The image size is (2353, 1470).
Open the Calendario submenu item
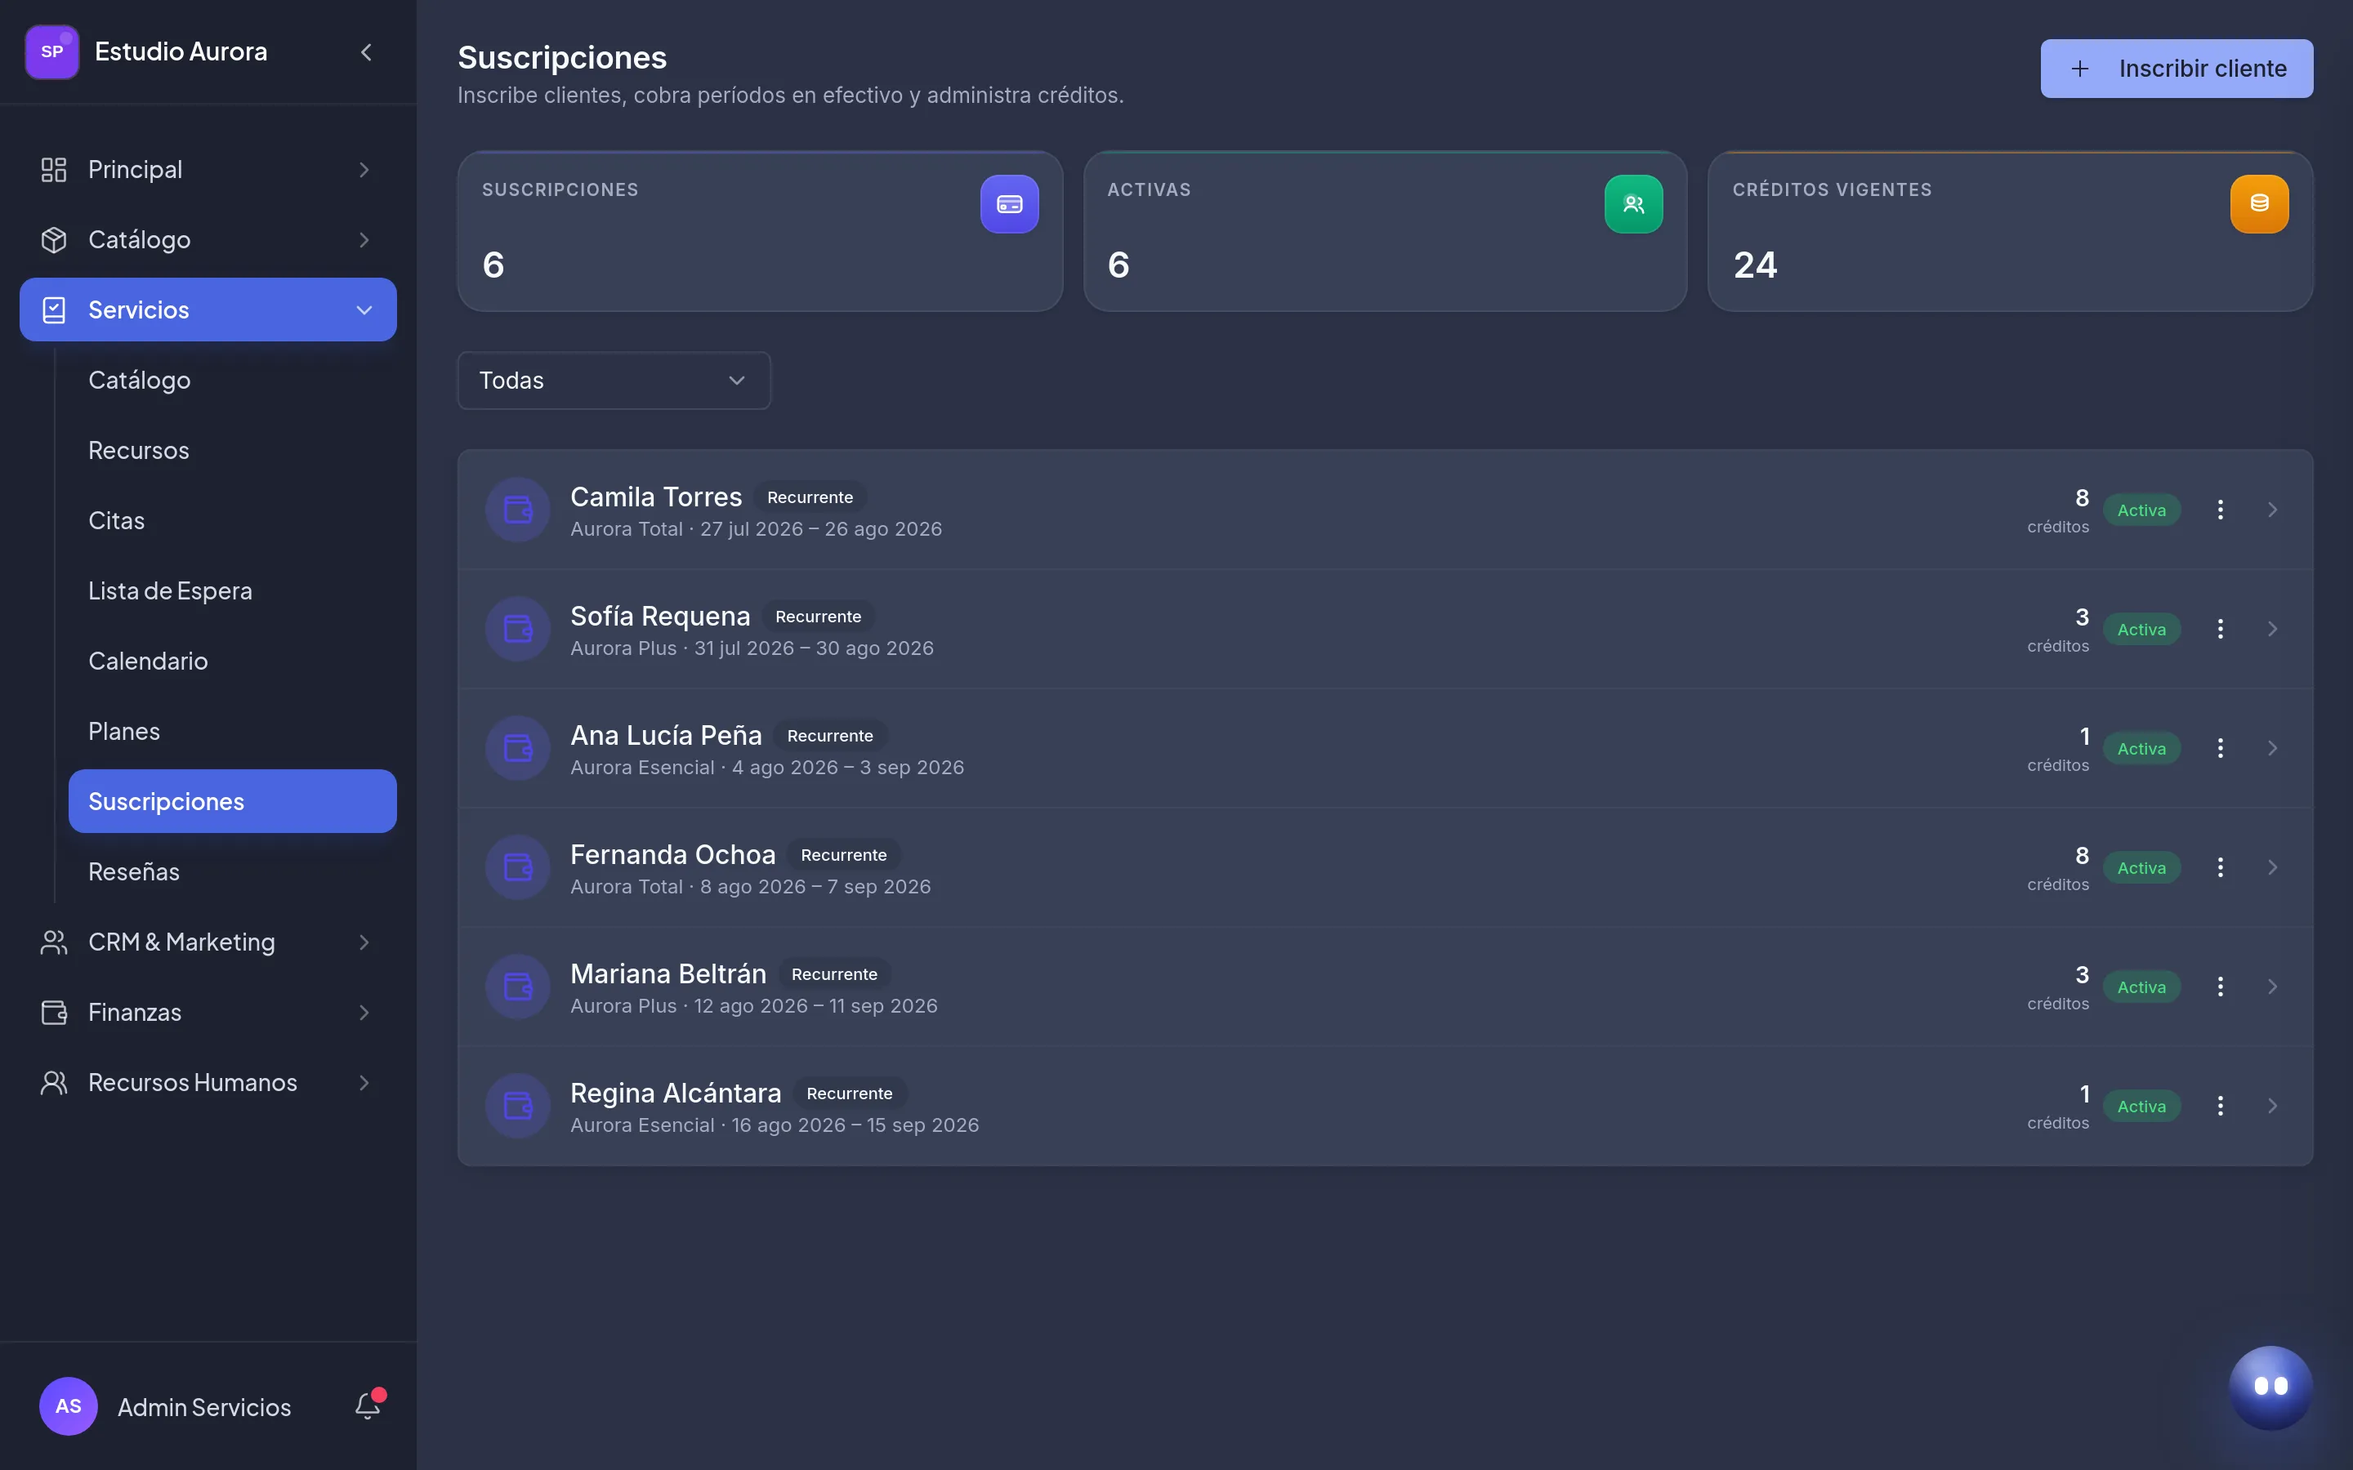[232, 661]
